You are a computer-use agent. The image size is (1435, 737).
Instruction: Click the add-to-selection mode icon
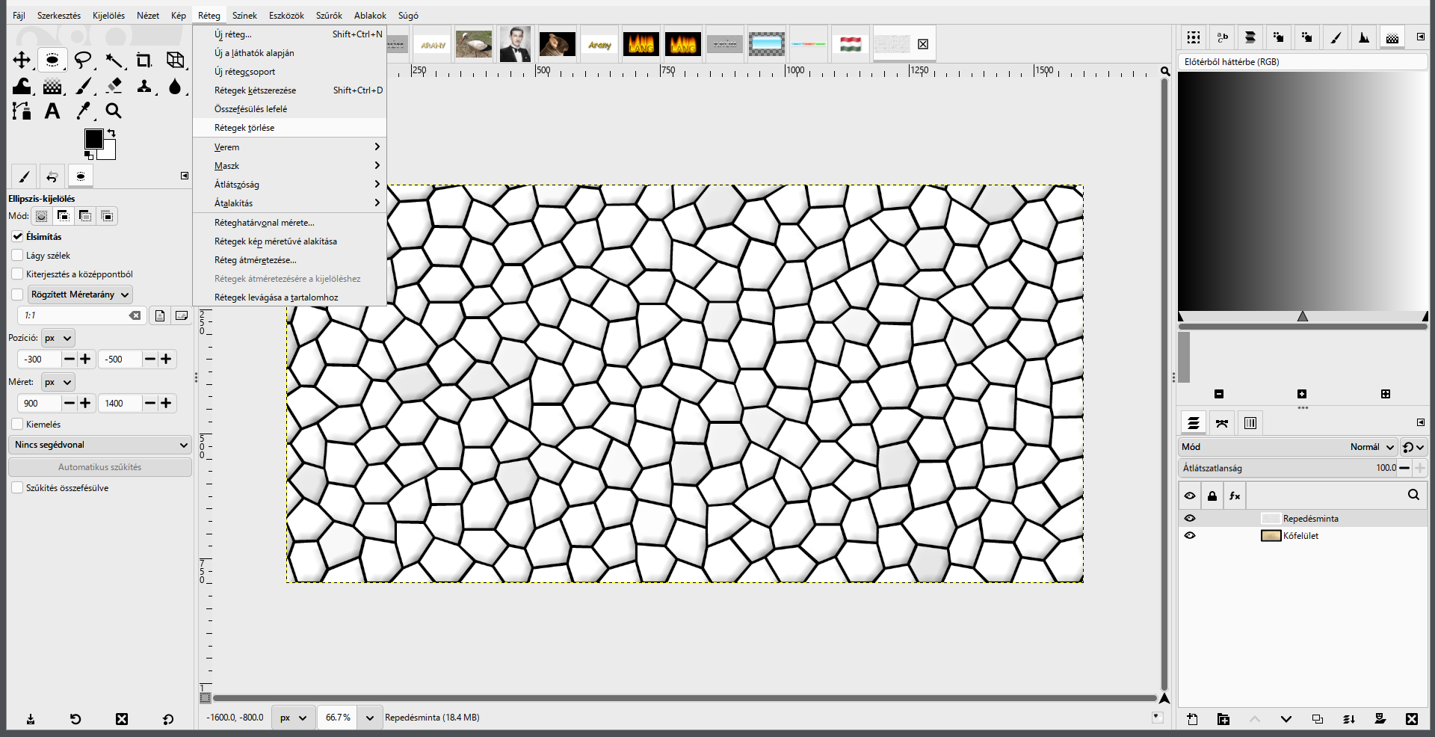pos(64,216)
